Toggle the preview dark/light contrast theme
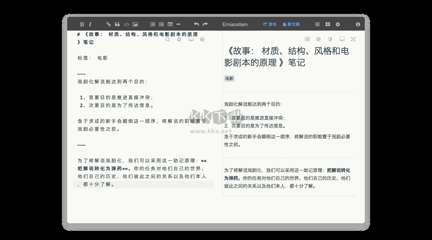The image size is (432, 240). 330,39
